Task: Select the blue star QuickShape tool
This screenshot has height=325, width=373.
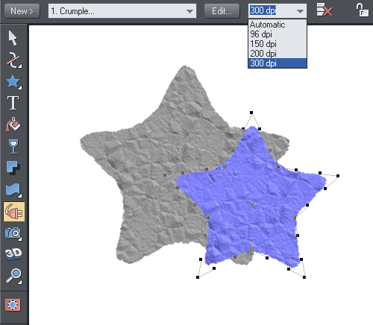Action: click(13, 82)
